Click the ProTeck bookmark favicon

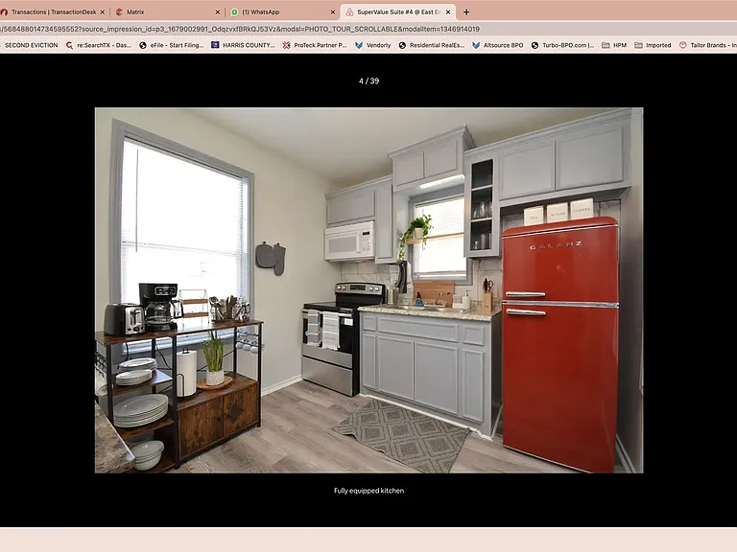click(x=286, y=46)
